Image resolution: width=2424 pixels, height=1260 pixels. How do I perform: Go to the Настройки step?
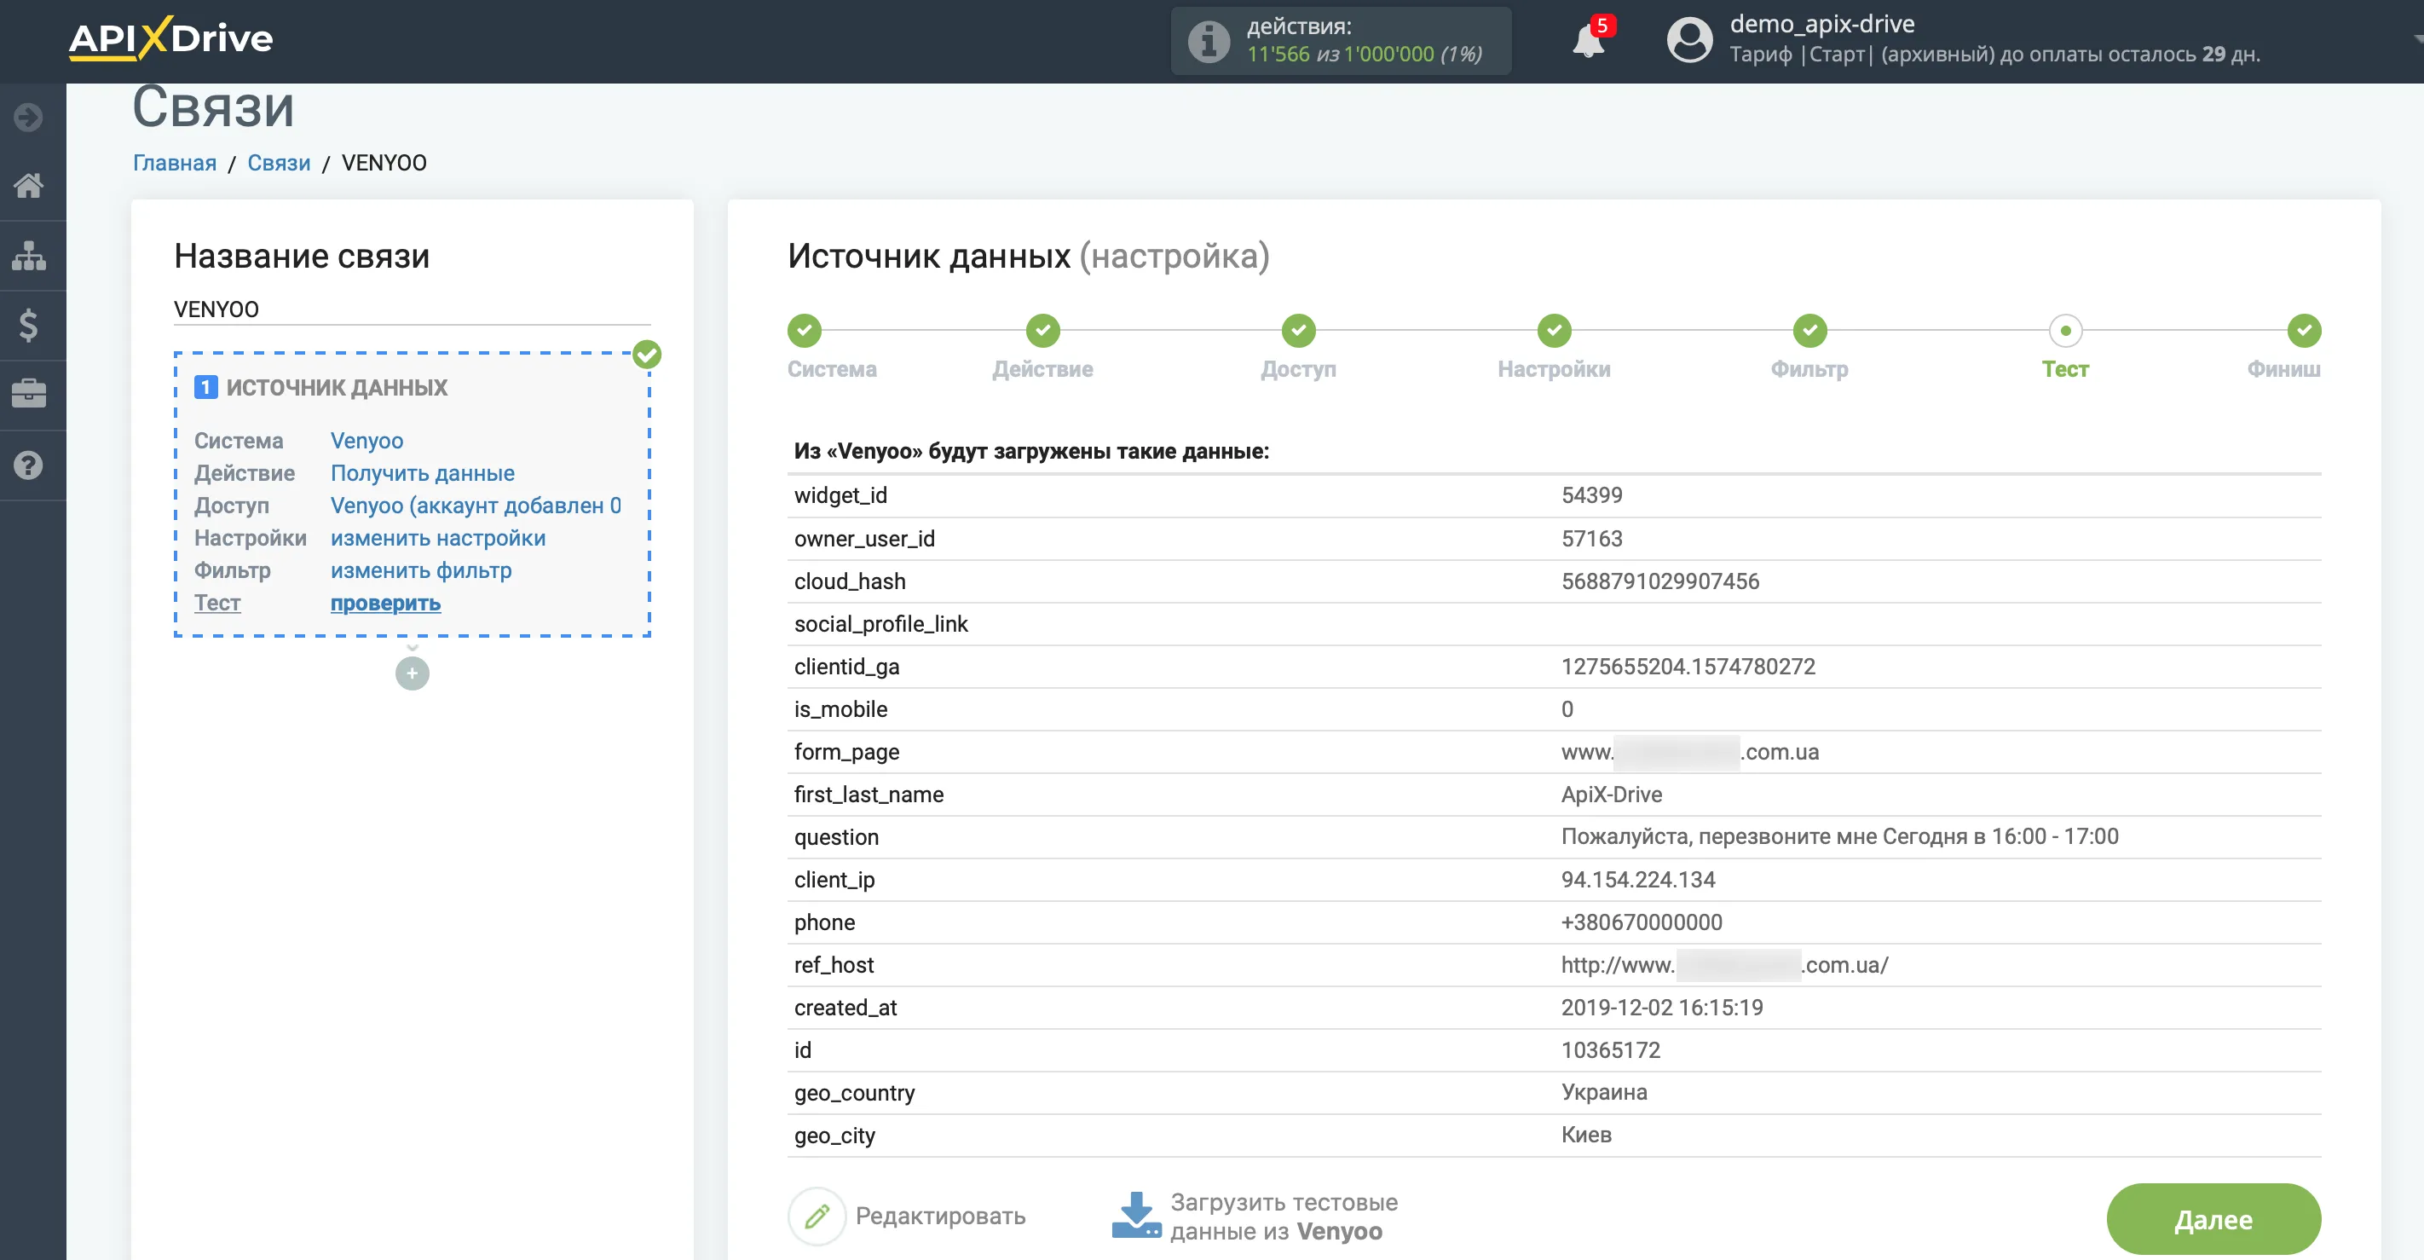[x=1555, y=330]
